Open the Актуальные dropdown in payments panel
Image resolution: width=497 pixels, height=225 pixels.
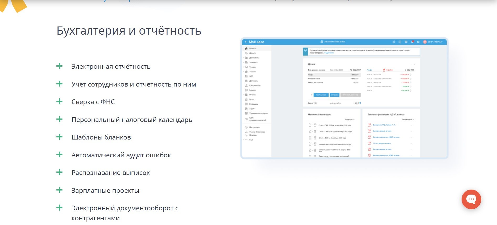pos(408,120)
